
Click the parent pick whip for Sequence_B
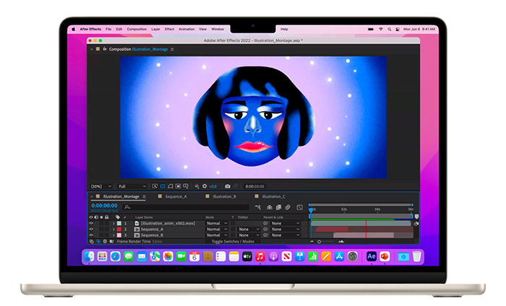[x=265, y=235]
